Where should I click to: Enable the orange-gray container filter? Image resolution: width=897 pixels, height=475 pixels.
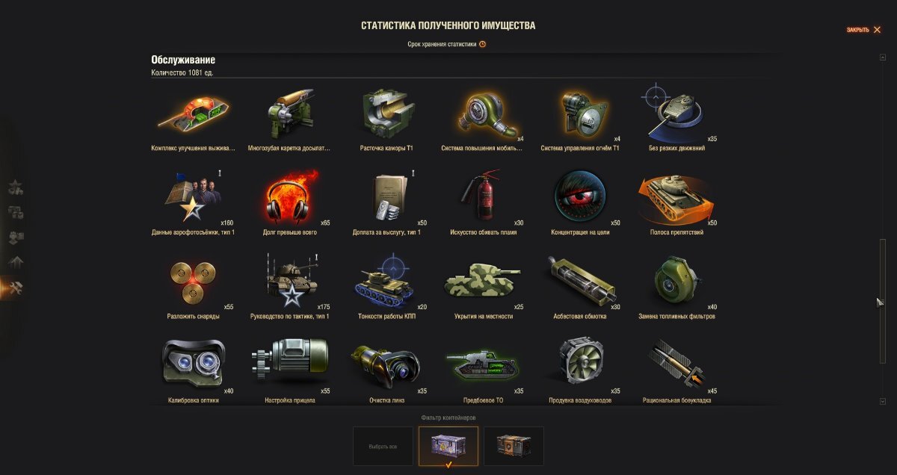(514, 446)
